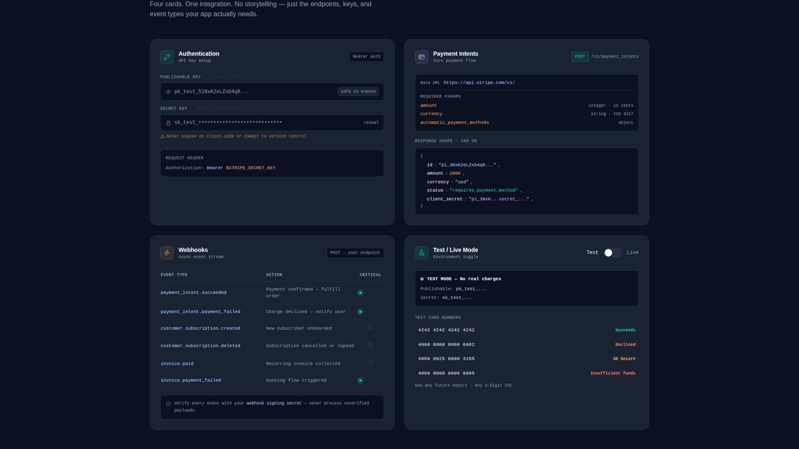
Task: Click the POST badge on Payment Intents
Action: click(580, 57)
